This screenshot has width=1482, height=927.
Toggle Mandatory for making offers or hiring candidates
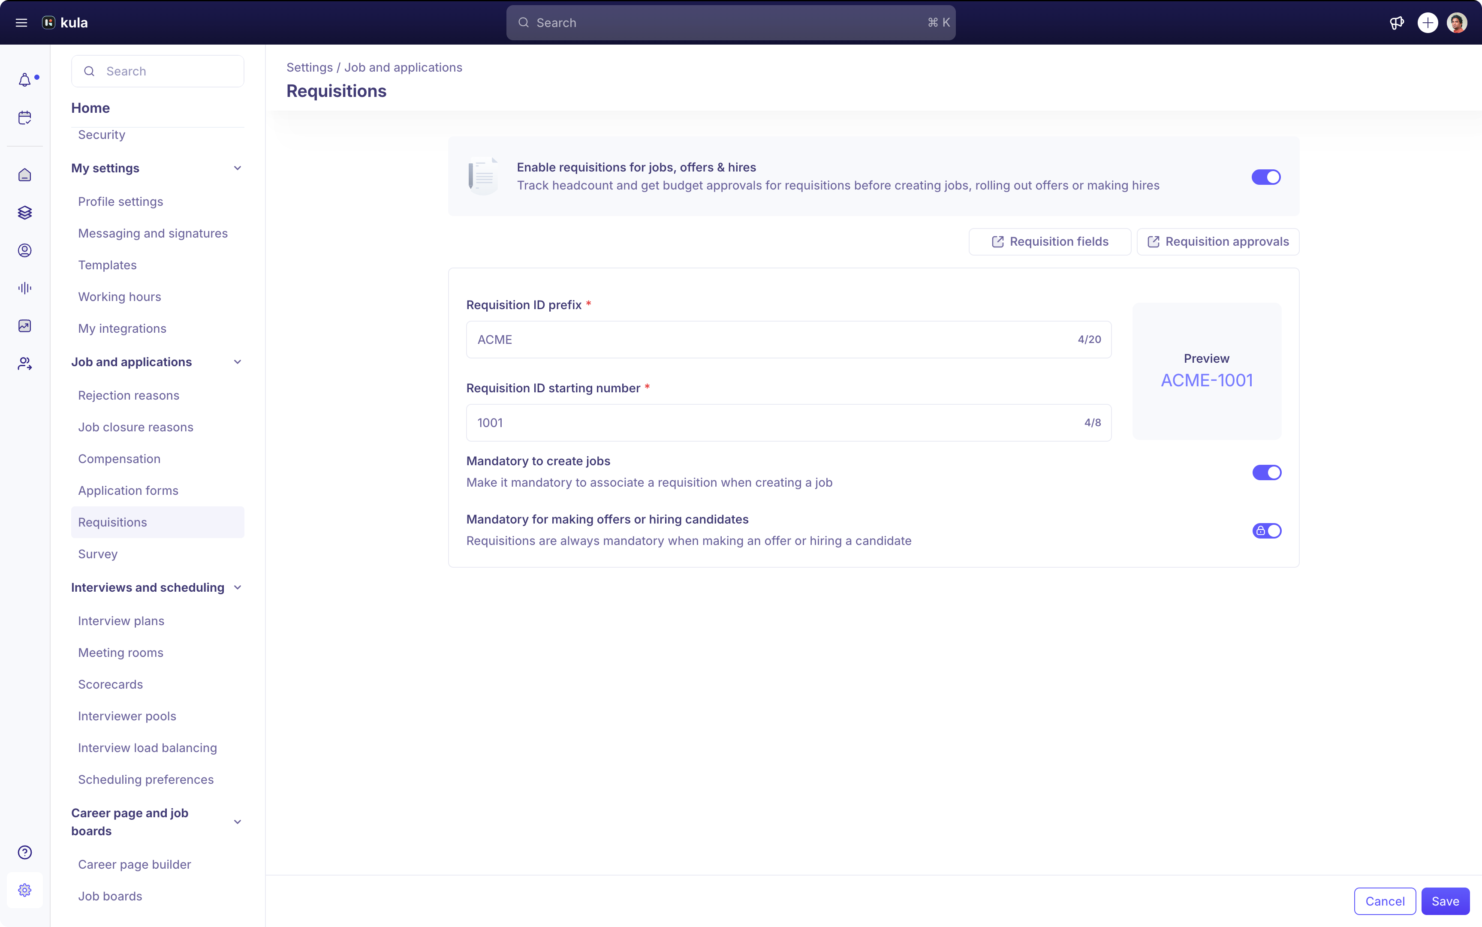1266,530
